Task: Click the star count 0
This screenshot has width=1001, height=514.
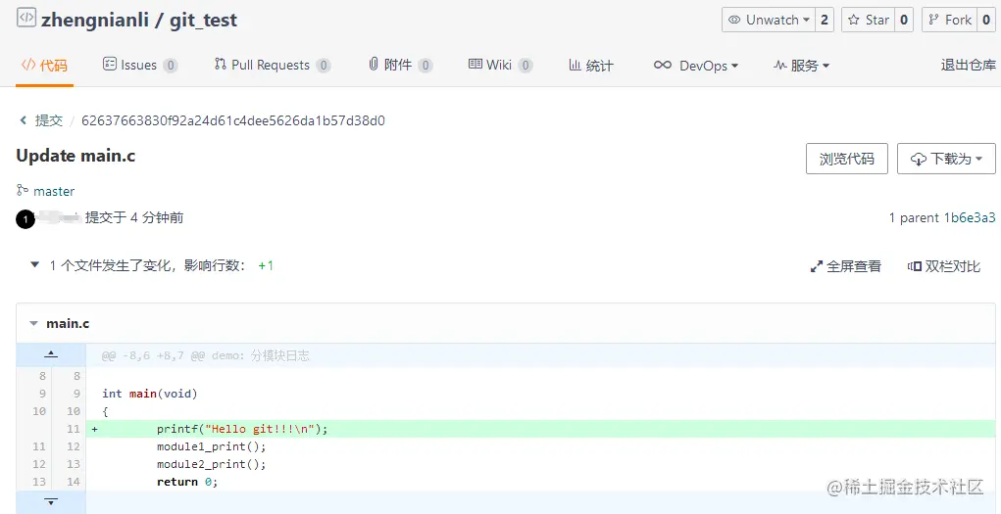Action: 903,20
